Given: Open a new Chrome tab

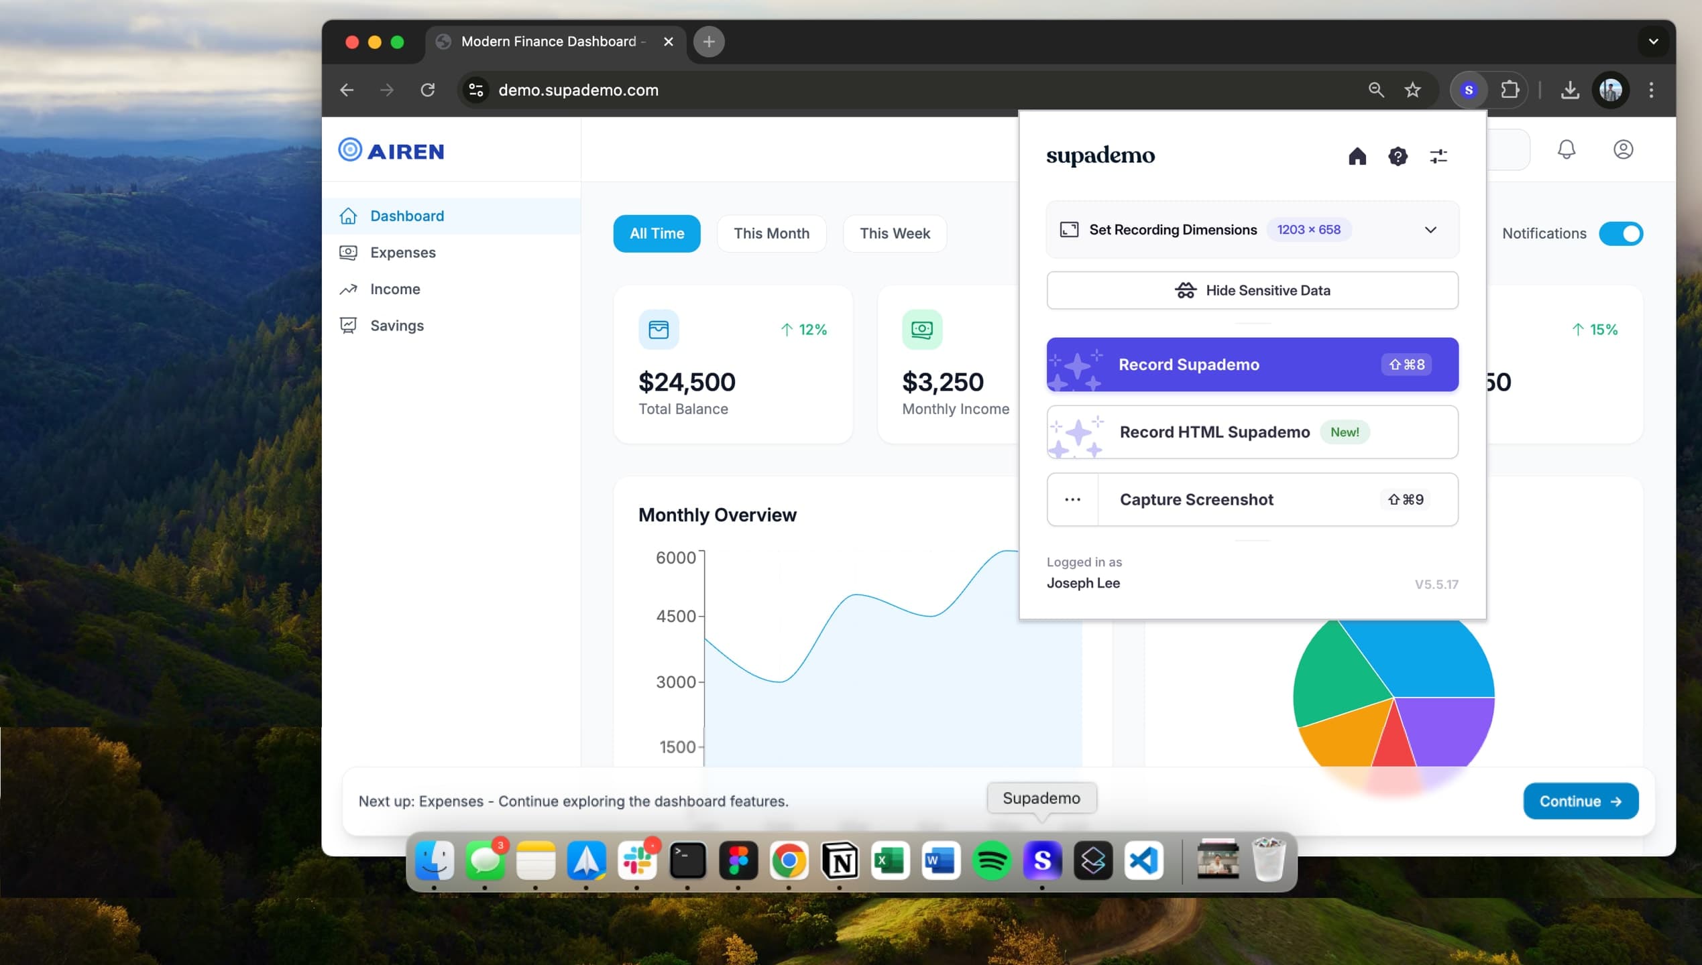Looking at the screenshot, I should tap(709, 42).
